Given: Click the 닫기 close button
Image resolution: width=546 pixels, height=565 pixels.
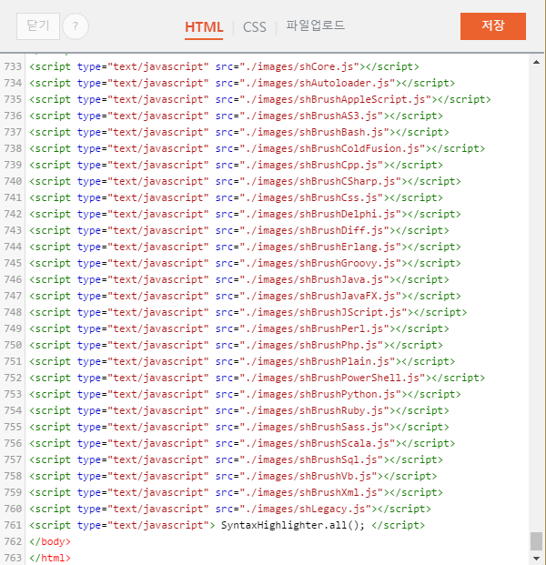Looking at the screenshot, I should [x=38, y=26].
